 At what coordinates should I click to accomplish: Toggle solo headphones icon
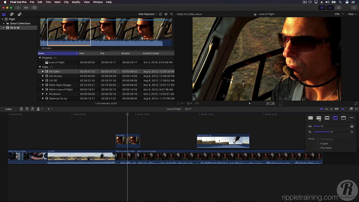tap(332, 109)
